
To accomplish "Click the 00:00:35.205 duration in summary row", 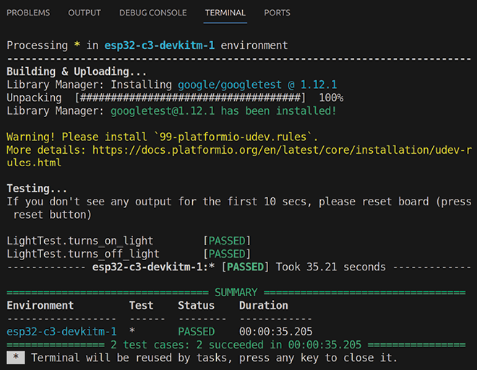I will [276, 332].
